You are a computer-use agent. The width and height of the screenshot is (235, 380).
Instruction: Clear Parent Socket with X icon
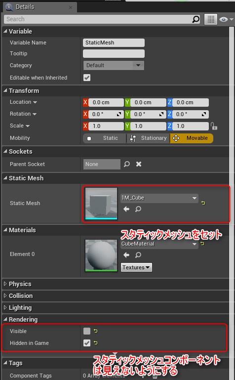pyautogui.click(x=139, y=164)
